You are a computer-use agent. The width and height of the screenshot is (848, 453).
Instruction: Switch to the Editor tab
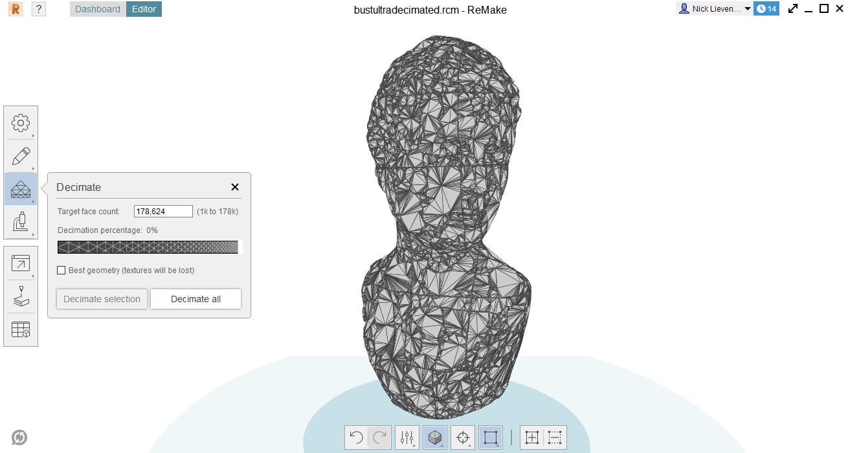pyautogui.click(x=144, y=9)
